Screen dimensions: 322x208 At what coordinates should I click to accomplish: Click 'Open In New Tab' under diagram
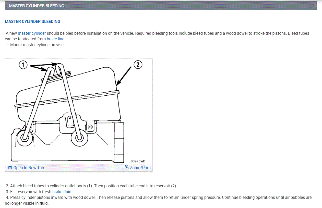[x=29, y=168]
